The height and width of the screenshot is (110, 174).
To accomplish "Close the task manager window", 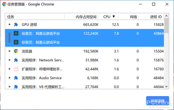I will point(167,4).
